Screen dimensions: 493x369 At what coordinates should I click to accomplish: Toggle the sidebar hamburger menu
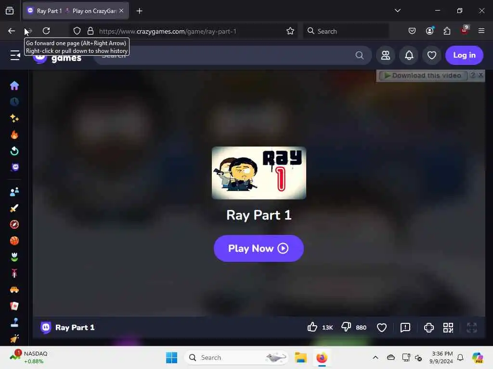click(15, 55)
